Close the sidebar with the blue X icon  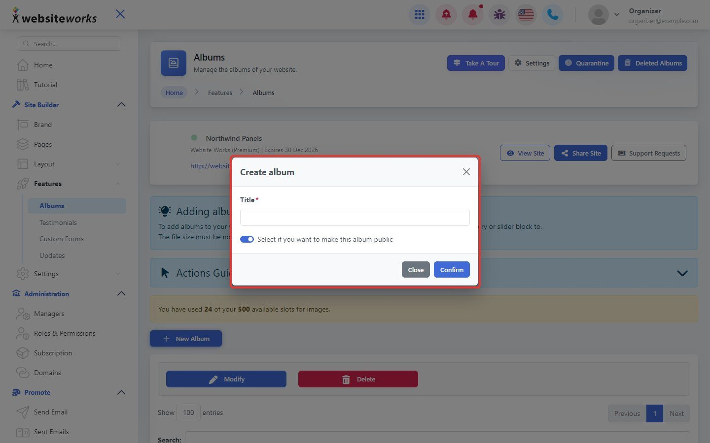(x=120, y=14)
